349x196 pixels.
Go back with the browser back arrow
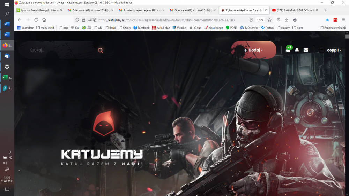pos(20,20)
